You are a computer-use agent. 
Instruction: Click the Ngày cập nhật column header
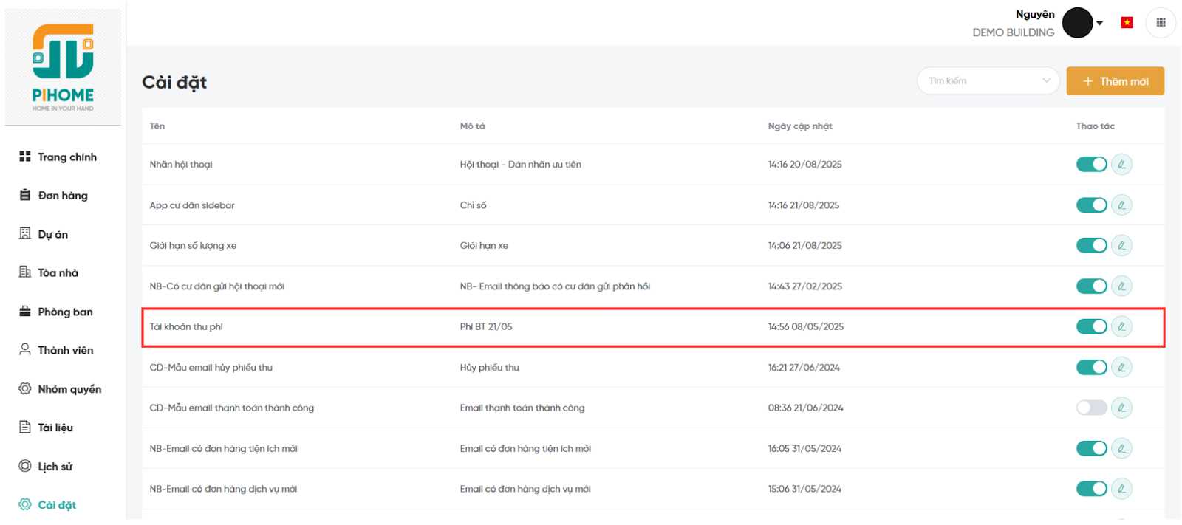point(799,126)
